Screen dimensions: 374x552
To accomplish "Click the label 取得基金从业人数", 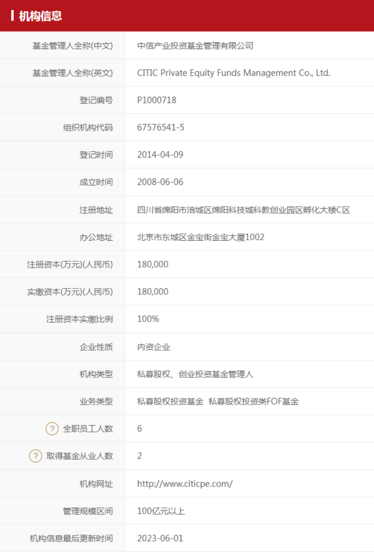I will click(x=80, y=456).
